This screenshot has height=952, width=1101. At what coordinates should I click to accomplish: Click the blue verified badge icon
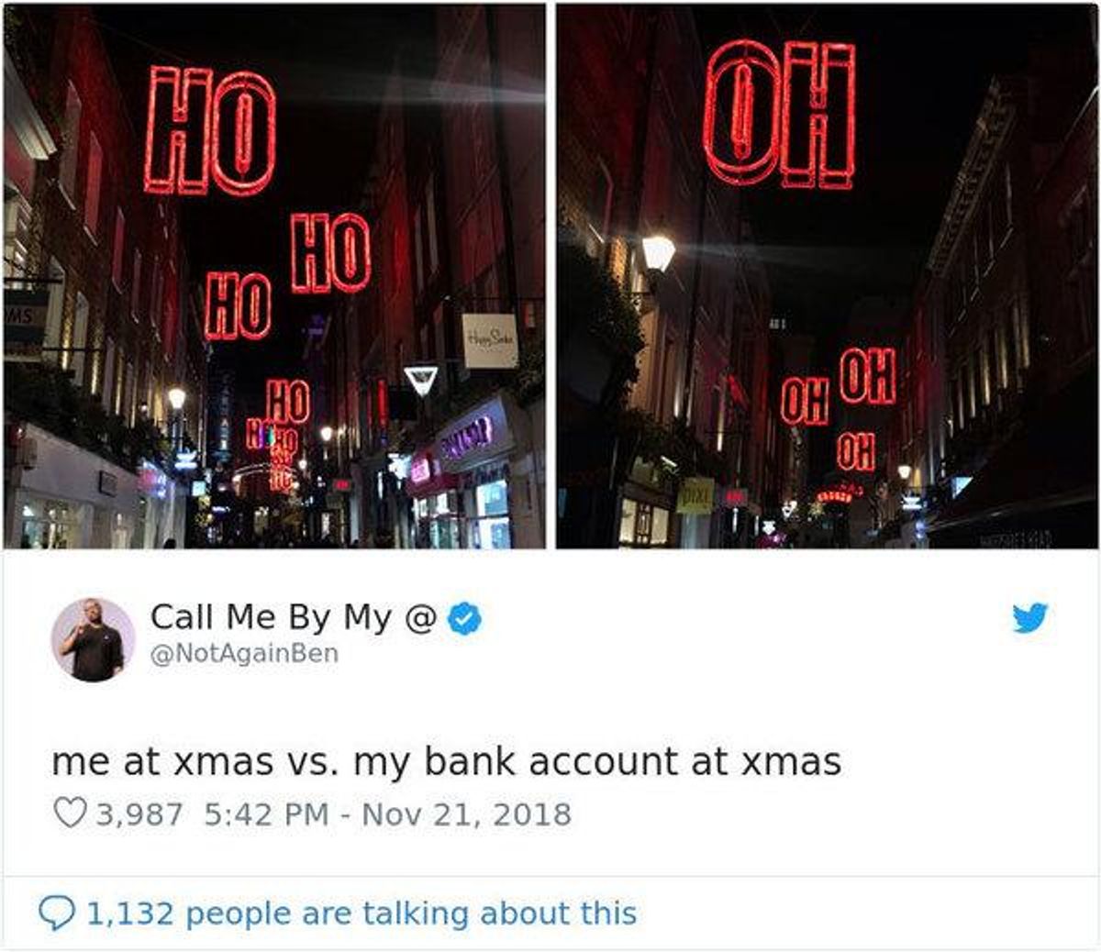[466, 619]
